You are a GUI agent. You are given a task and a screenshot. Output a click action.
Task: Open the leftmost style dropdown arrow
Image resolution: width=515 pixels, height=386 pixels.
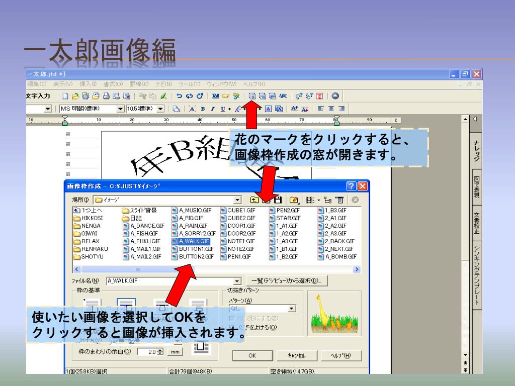pos(48,109)
